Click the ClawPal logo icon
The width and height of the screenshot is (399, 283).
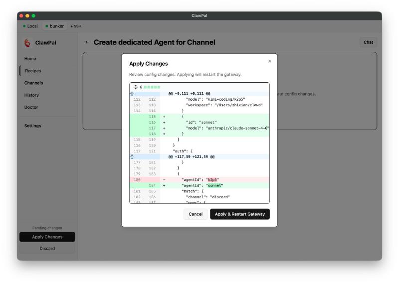click(x=27, y=43)
